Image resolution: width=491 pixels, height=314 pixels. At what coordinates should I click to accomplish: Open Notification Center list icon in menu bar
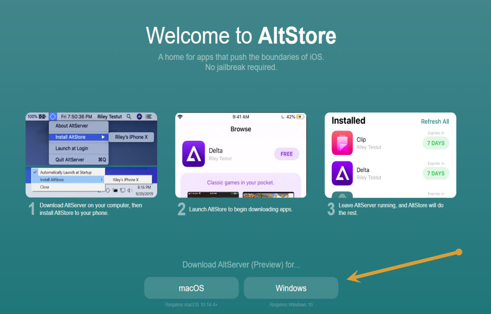[x=149, y=116]
